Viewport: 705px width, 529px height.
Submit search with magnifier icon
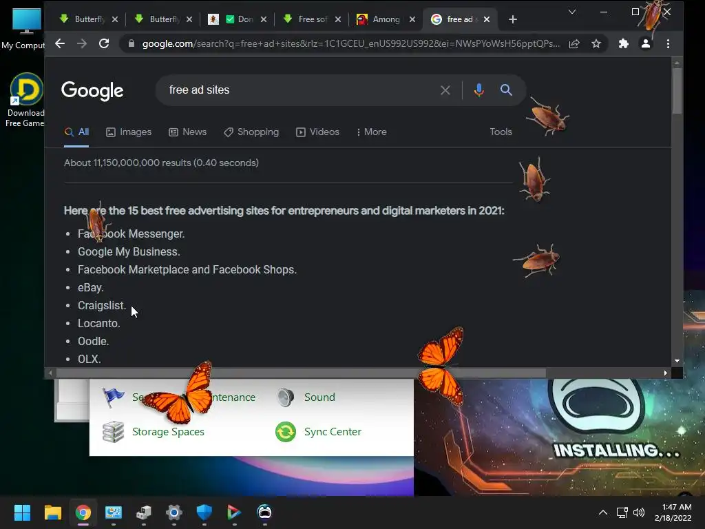[x=506, y=90]
